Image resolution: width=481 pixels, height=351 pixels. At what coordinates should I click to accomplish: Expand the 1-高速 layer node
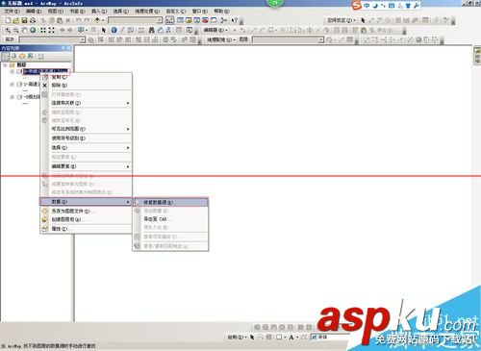pyautogui.click(x=13, y=85)
